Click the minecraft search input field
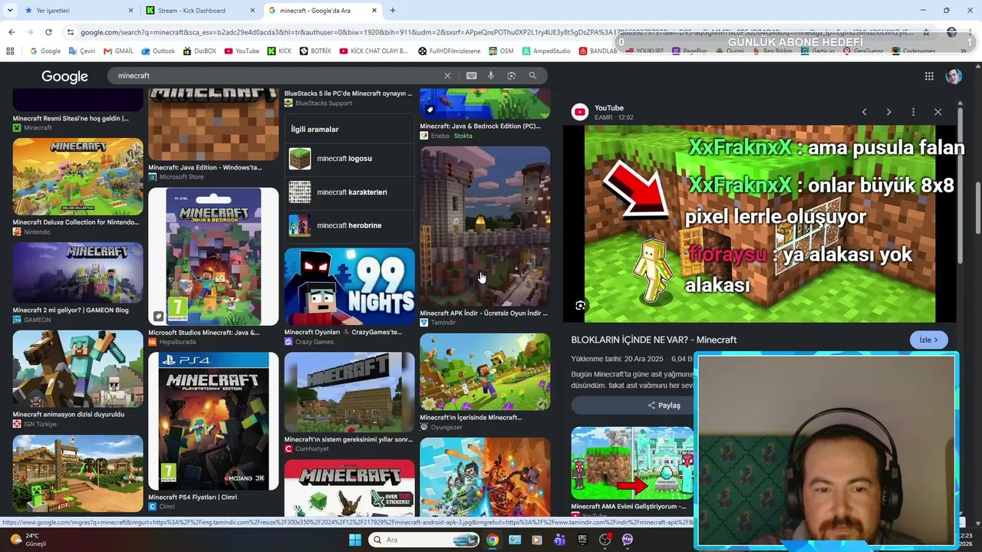The height and width of the screenshot is (552, 982). coord(276,76)
